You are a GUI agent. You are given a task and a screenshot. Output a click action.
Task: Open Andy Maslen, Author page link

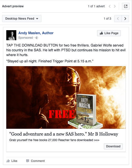36,33
